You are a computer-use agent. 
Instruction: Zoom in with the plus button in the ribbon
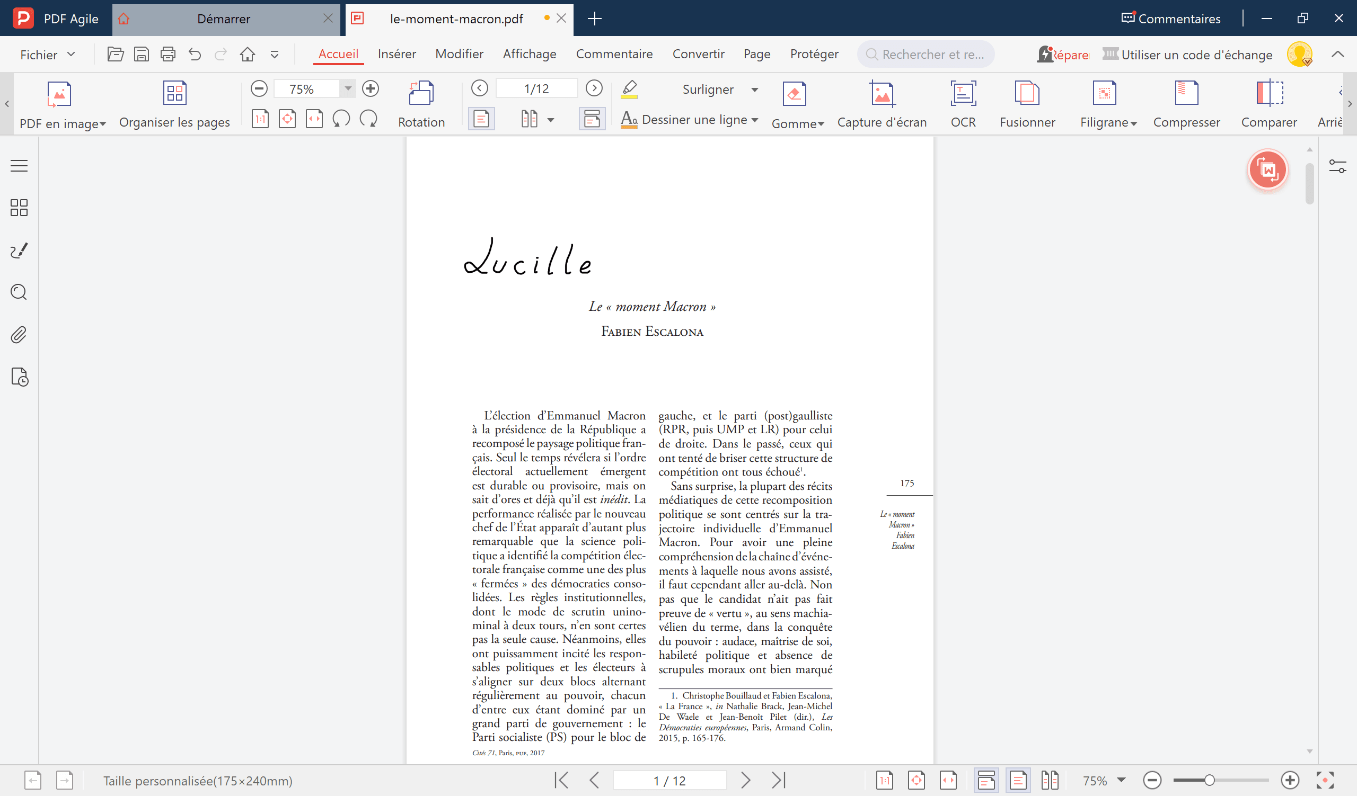pos(371,89)
